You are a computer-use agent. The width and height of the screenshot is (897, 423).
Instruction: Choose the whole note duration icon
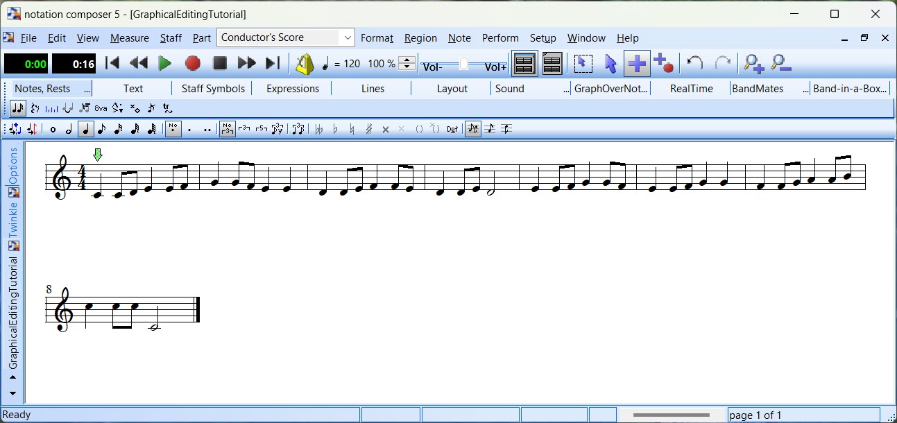click(53, 129)
